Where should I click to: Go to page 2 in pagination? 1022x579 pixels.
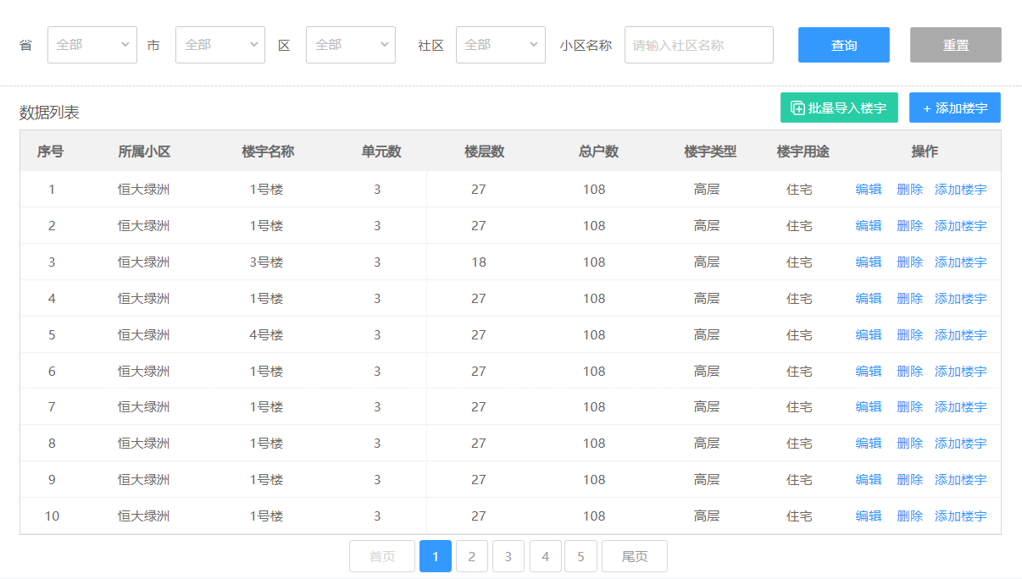click(472, 556)
